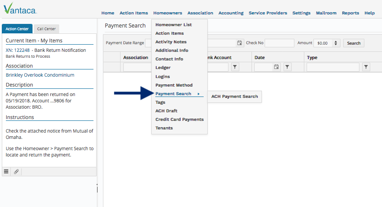Open the Homeowners menu
Image resolution: width=382 pixels, height=207 pixels.
[168, 13]
